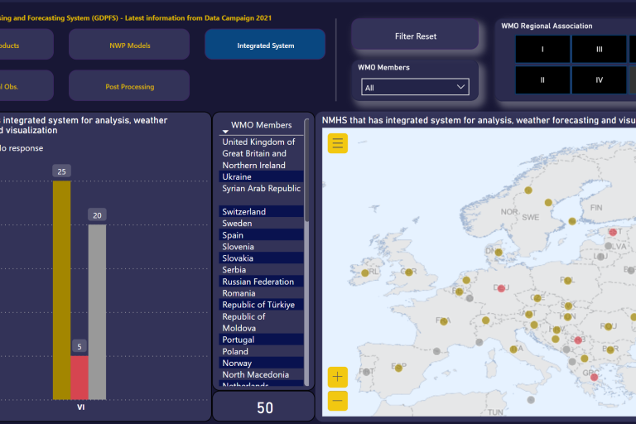The height and width of the screenshot is (424, 636).
Task: Click the sort arrow under WMO Members header
Action: 224,132
